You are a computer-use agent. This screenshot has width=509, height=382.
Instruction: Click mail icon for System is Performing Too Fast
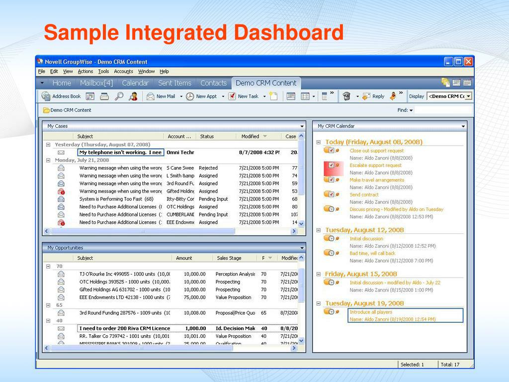tap(61, 199)
